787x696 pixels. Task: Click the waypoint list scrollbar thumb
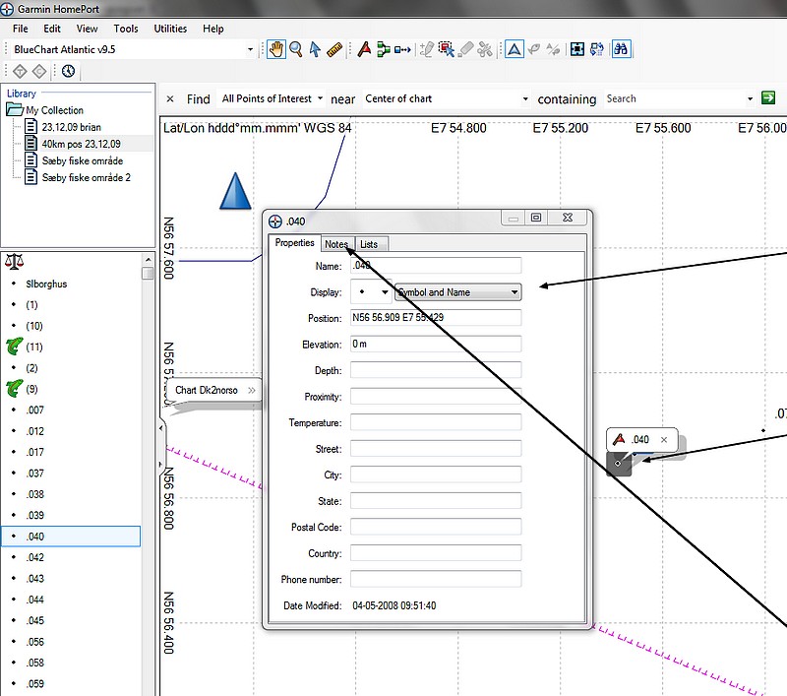coord(148,273)
